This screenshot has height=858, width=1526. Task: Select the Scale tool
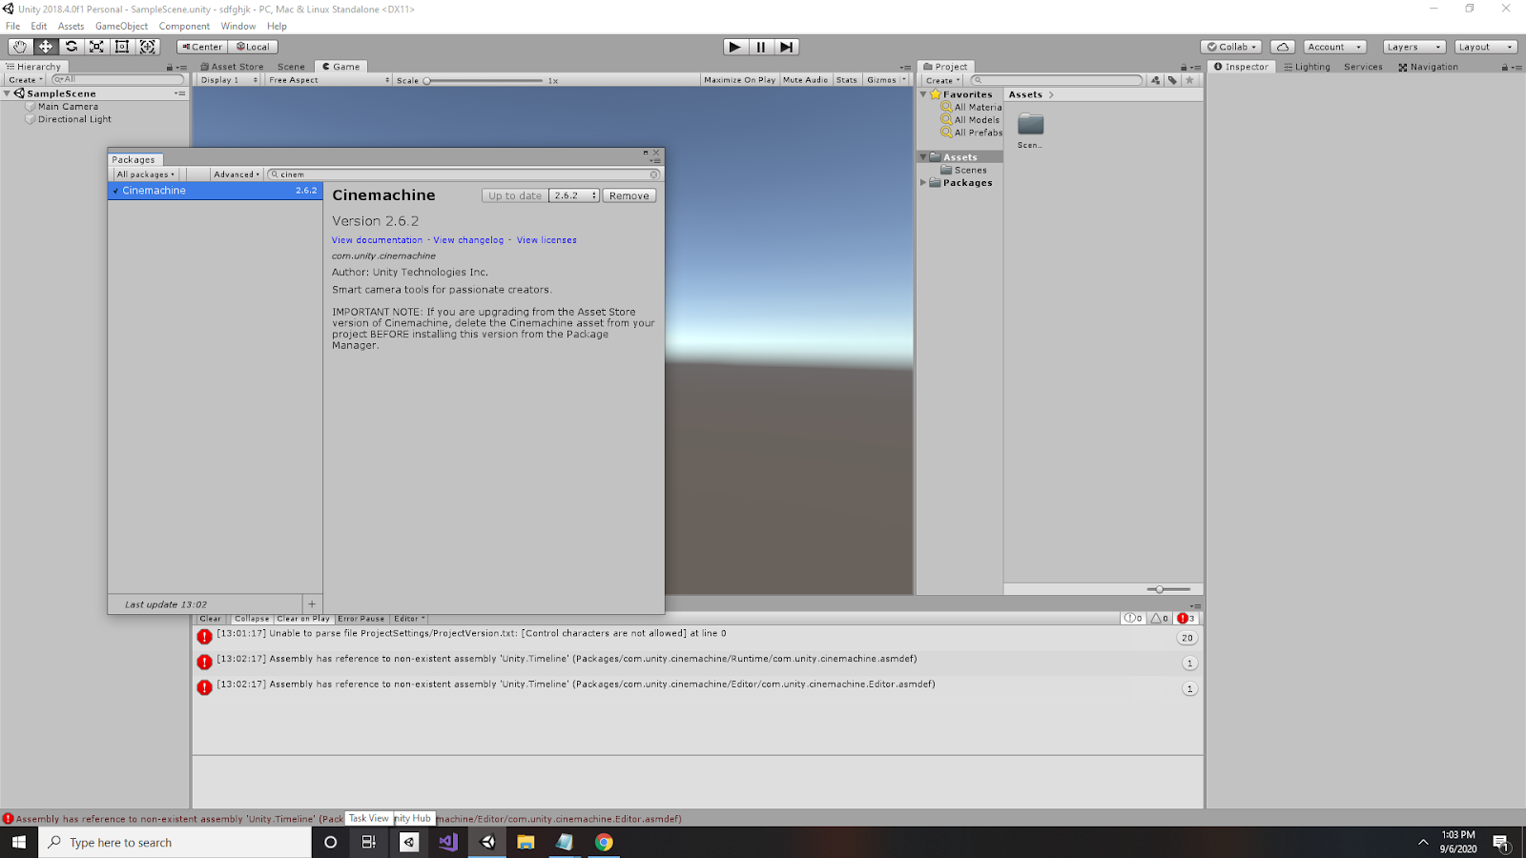point(96,47)
